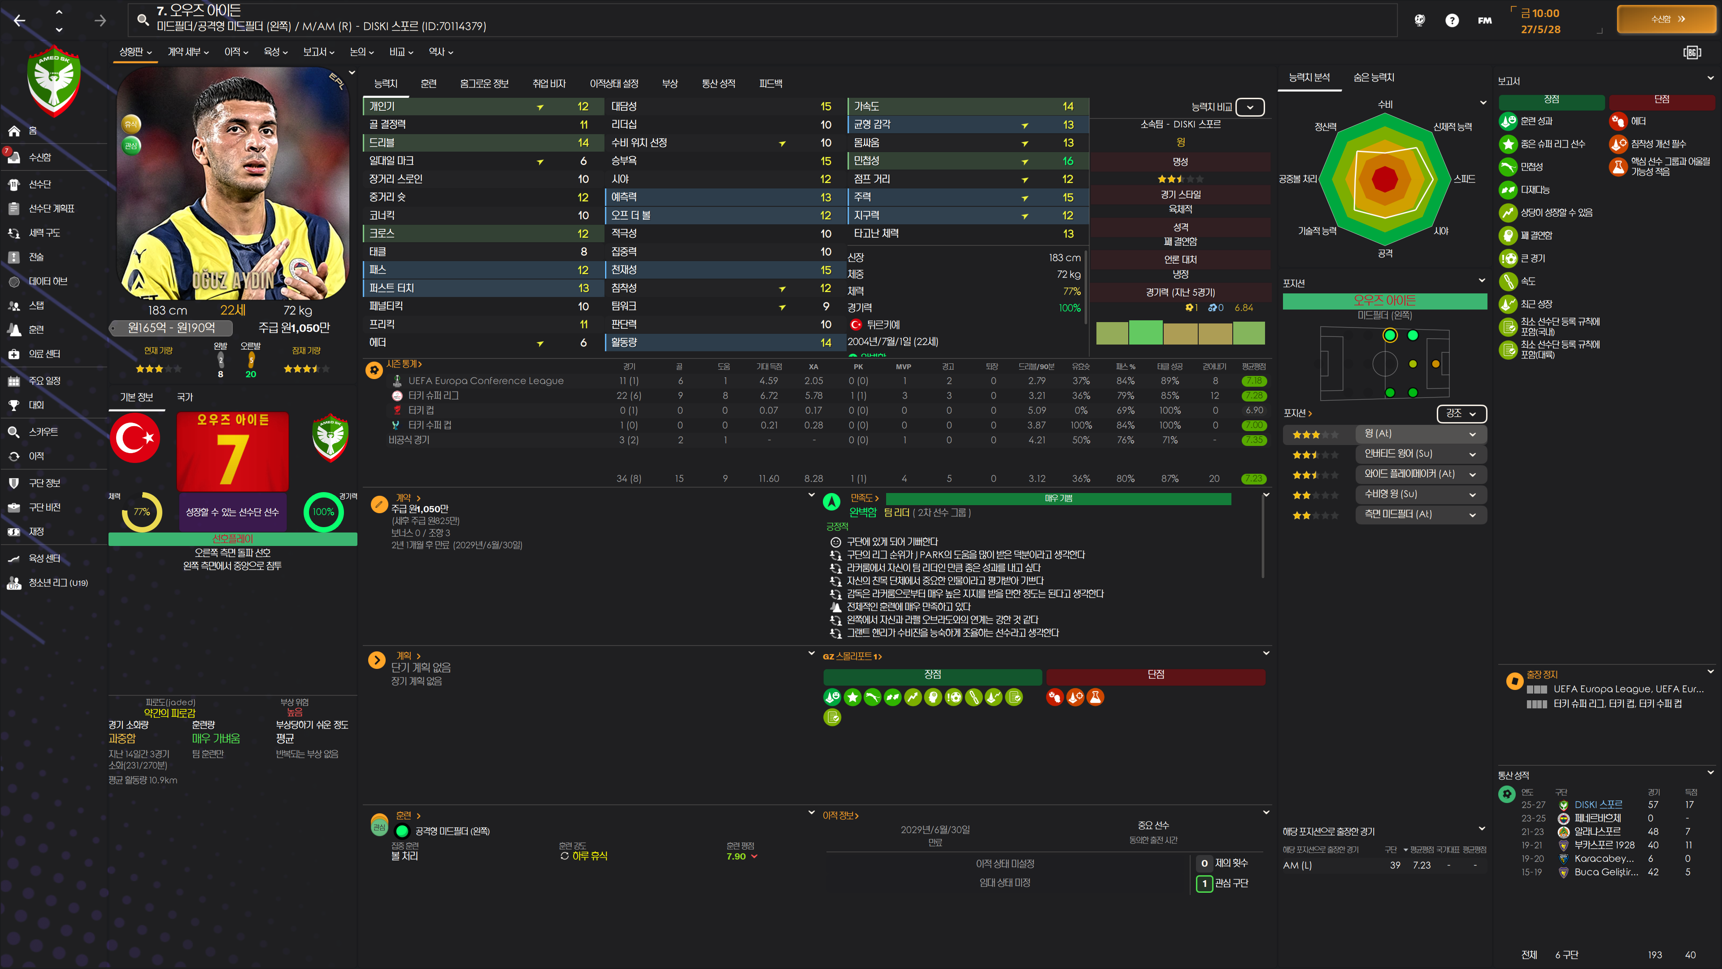1722x969 pixels.
Task: Click the search magnifier icon
Action: click(143, 19)
